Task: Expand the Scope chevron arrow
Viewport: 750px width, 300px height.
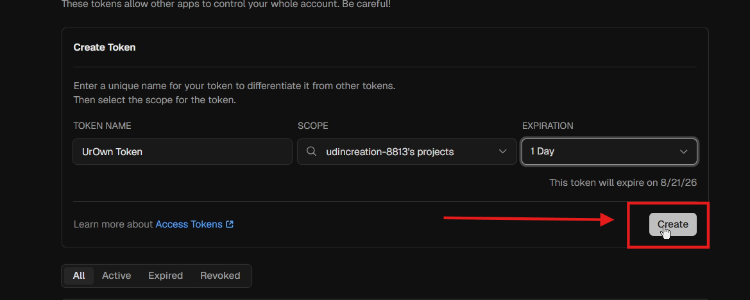Action: click(x=503, y=151)
